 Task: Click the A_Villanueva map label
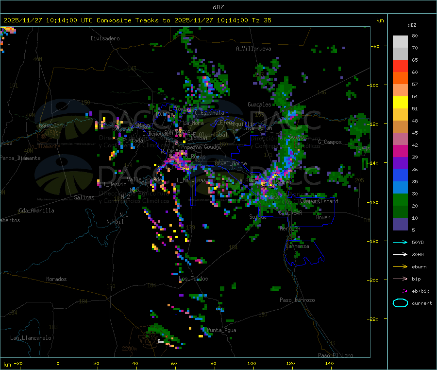coord(253,49)
